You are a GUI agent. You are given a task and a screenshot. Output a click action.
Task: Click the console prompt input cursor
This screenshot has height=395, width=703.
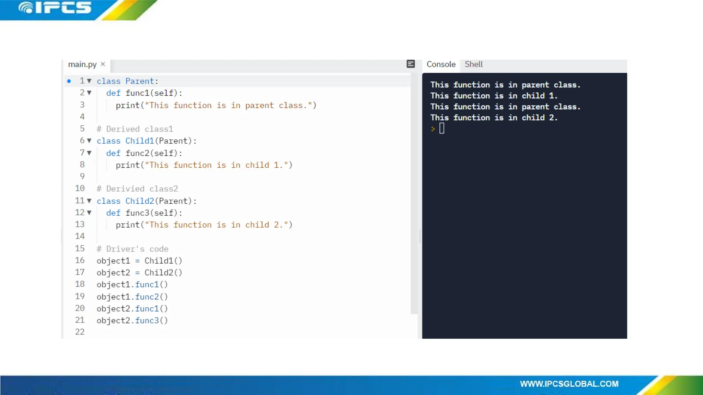(x=442, y=129)
